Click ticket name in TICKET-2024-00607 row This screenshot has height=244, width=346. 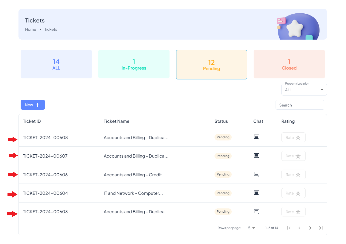136,156
